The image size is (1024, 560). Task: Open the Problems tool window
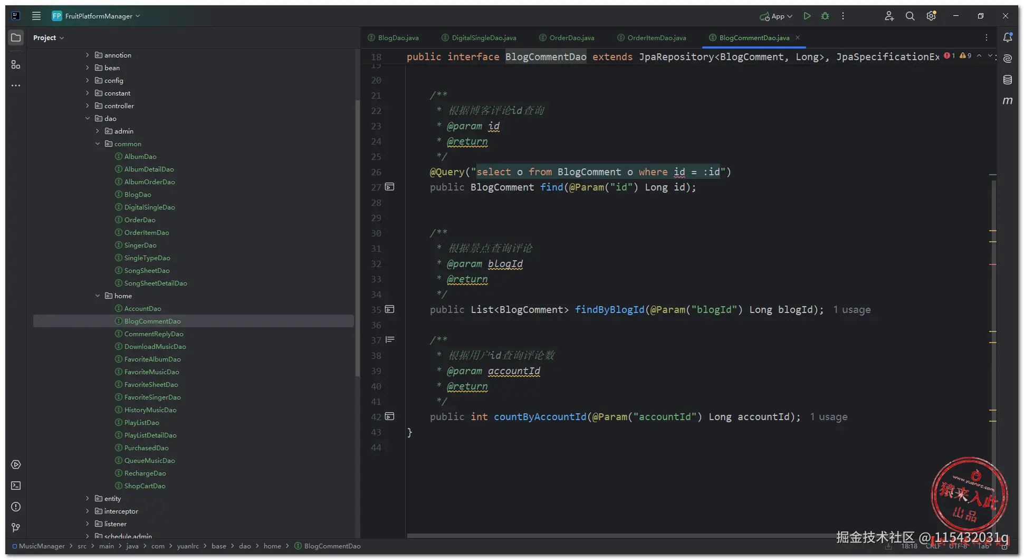point(16,507)
